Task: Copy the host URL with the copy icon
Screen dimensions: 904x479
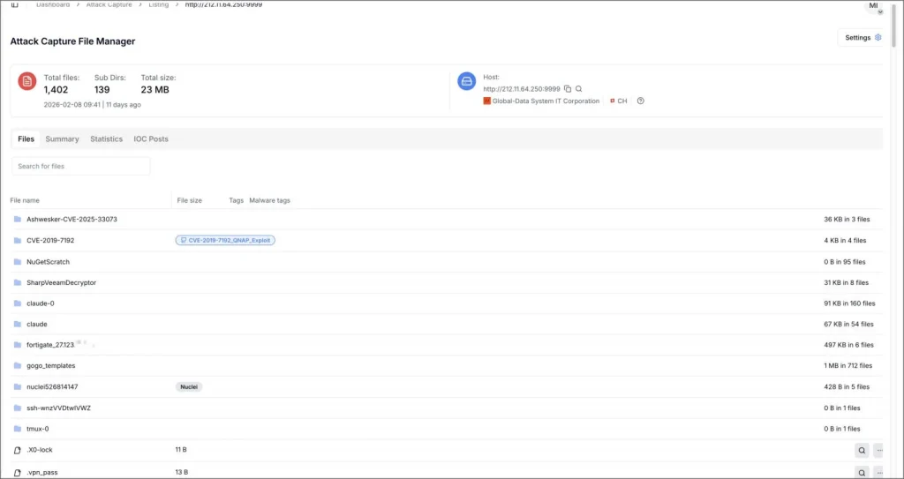Action: [x=568, y=89]
